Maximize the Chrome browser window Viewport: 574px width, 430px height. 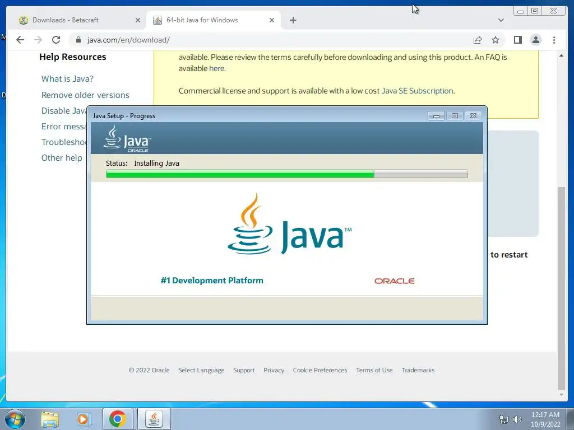pyautogui.click(x=535, y=11)
